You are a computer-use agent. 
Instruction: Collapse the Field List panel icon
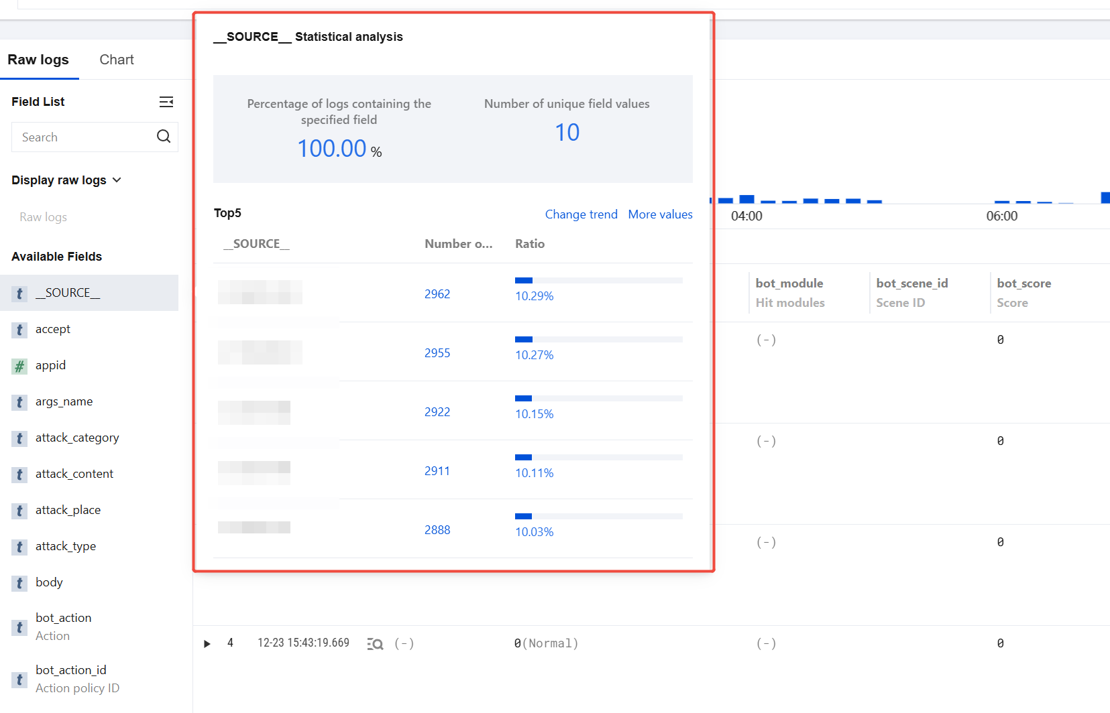click(166, 102)
